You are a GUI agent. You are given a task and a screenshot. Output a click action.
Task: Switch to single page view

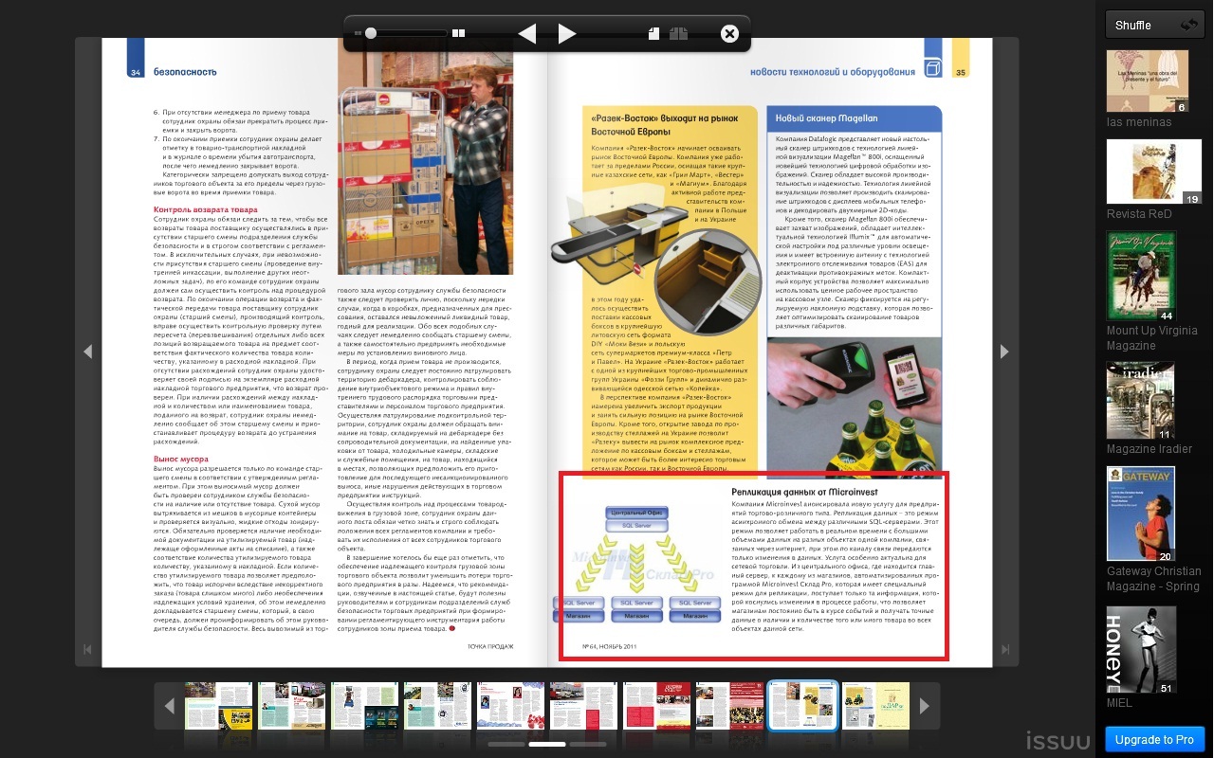[x=653, y=33]
